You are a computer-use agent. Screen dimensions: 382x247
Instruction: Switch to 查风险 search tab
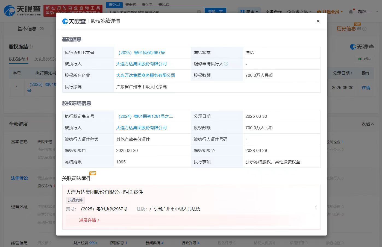164,5
